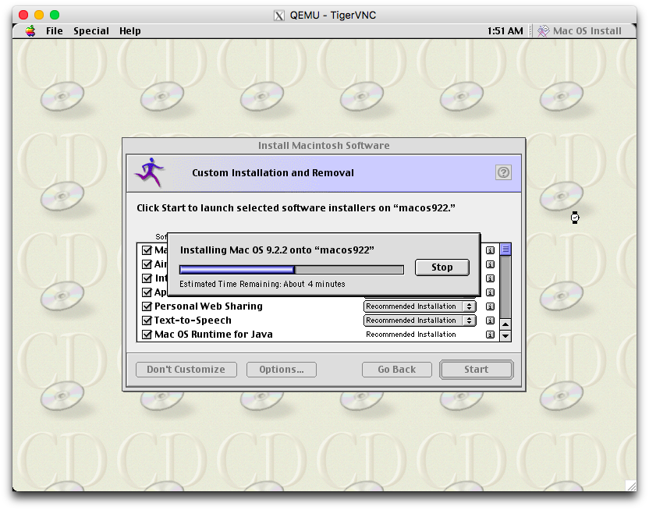649x510 pixels.
Task: Open the Mac OS Install application menu
Action: click(580, 31)
